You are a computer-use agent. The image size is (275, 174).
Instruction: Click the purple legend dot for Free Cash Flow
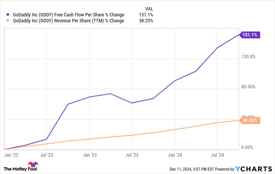[x=8, y=14]
